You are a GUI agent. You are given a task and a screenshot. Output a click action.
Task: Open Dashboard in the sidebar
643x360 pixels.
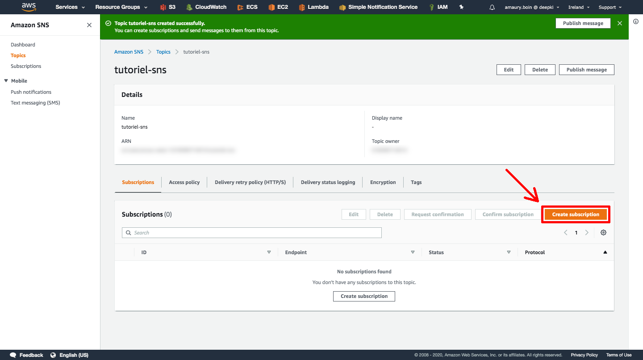coord(23,45)
